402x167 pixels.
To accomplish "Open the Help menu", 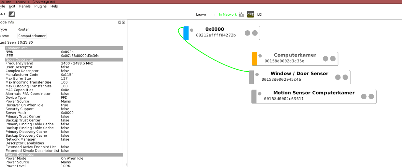I will click(54, 6).
